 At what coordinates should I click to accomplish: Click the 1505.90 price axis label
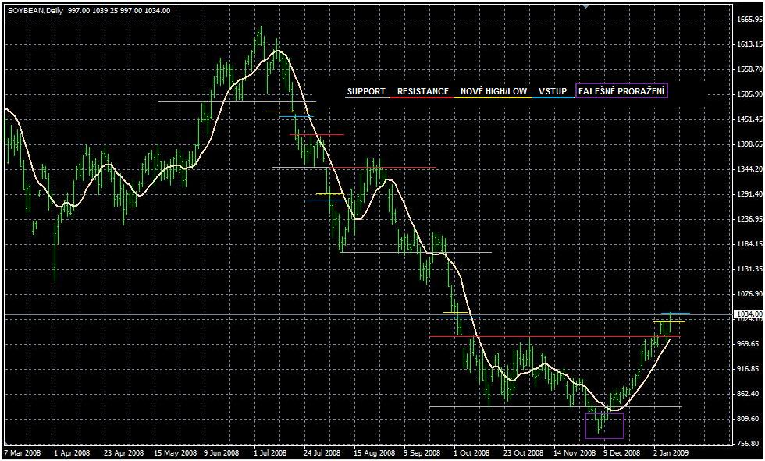point(751,94)
